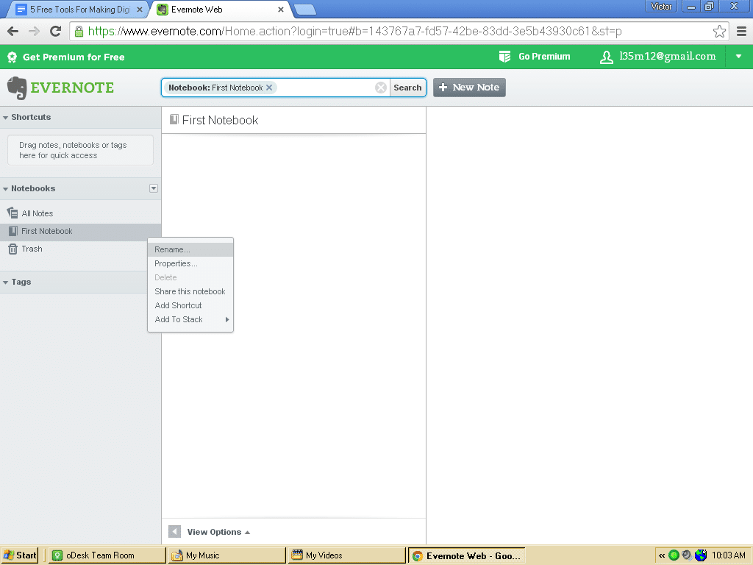Switch to My Videos taskbar item
This screenshot has height=565, width=753.
[x=346, y=555]
